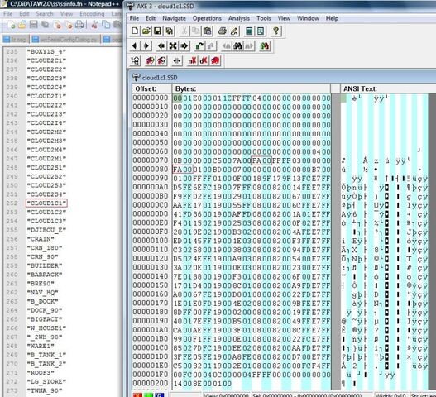Image resolution: width=436 pixels, height=397 pixels.
Task: Click the black right triangle forward arrow
Action: (146, 45)
